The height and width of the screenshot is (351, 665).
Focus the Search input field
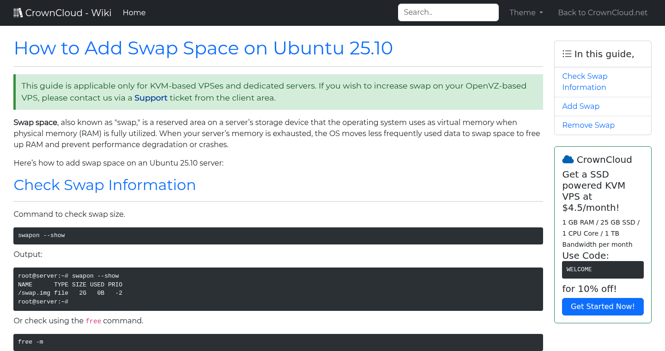[x=448, y=12]
